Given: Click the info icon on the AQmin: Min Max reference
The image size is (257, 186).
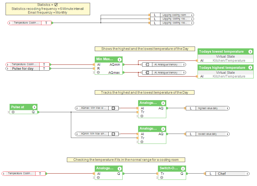Looking at the screenshot, I should coord(77,134).
